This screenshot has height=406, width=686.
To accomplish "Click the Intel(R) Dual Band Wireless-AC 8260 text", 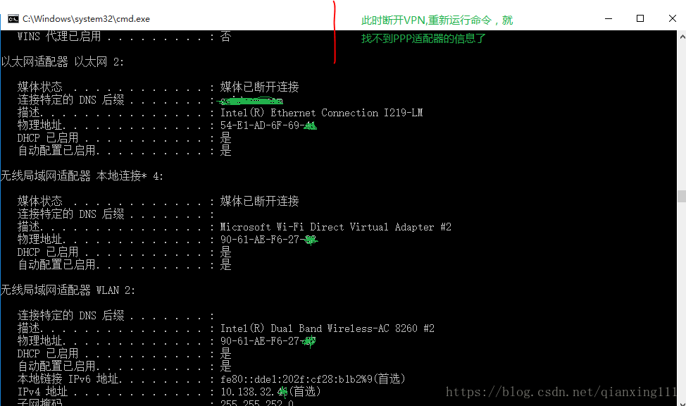I will pyautogui.click(x=328, y=328).
